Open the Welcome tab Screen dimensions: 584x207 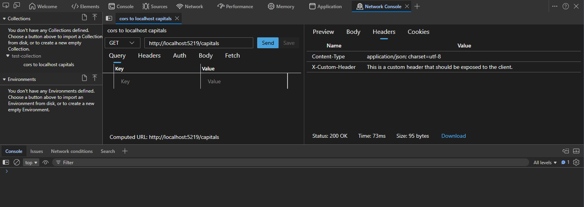point(43,6)
